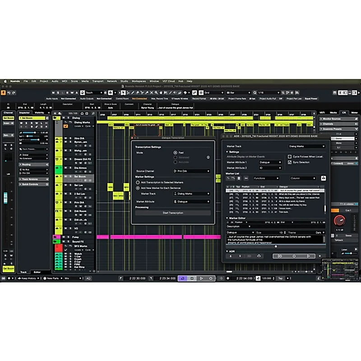Click the add track plus icon
Image resolution: width=361 pixels, height=361 pixels.
[55, 113]
